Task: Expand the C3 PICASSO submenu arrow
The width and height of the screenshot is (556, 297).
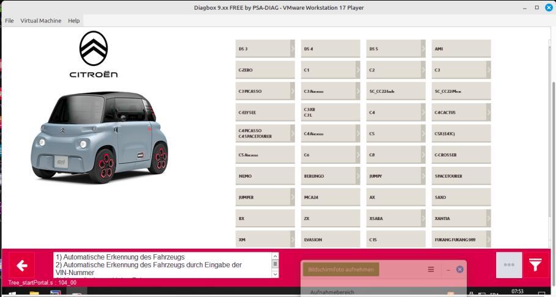Action: click(293, 91)
